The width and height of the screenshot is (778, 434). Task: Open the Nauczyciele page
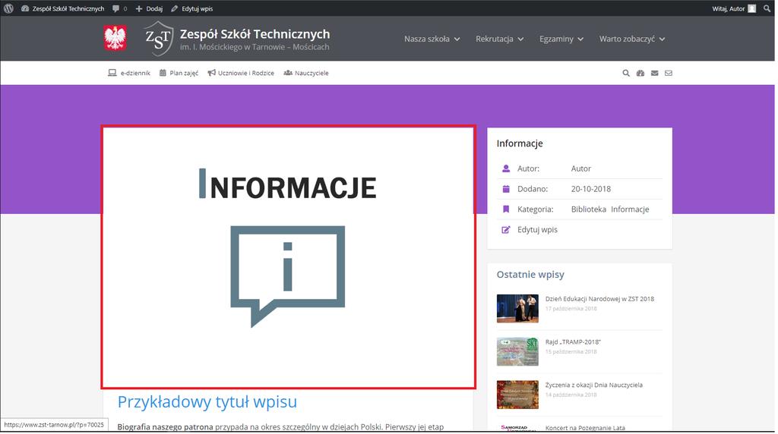[x=312, y=73]
